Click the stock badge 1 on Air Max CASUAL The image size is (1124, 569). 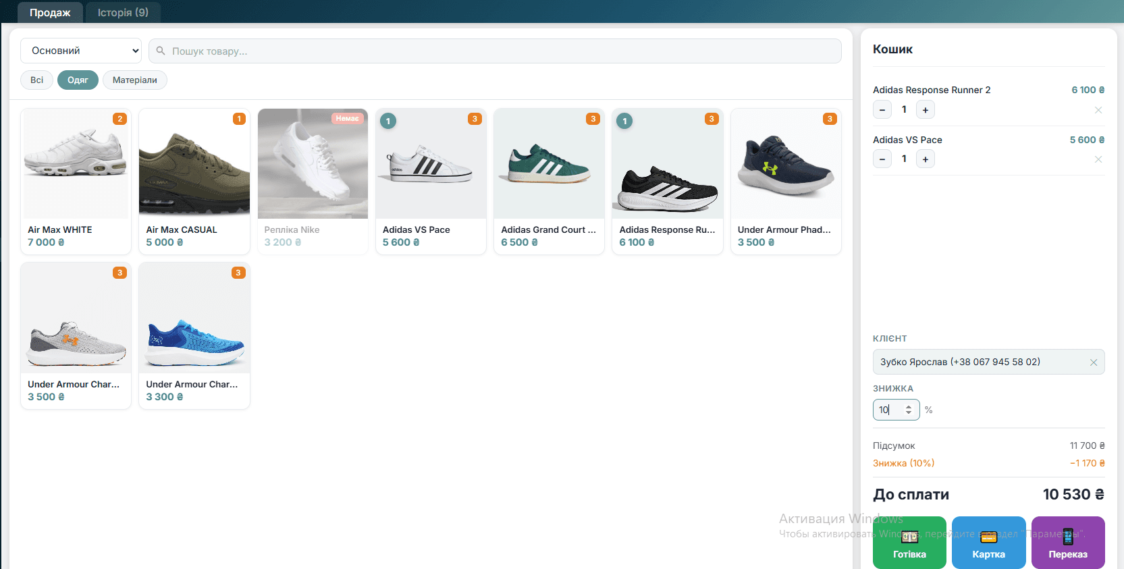(239, 119)
